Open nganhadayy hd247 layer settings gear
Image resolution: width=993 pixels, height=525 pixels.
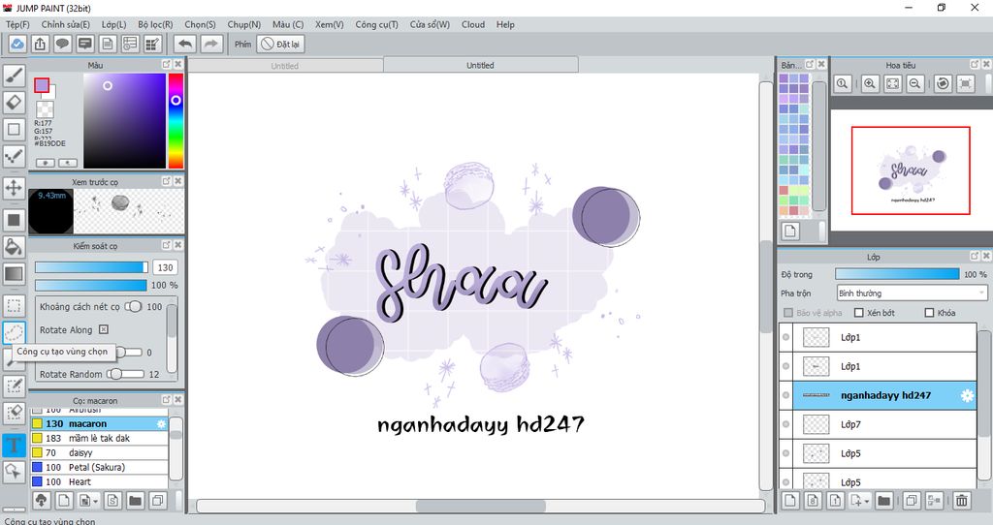(967, 395)
